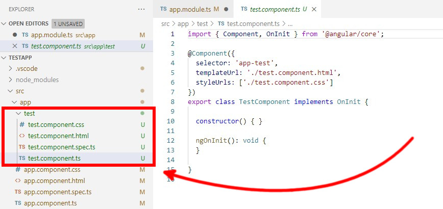The height and width of the screenshot is (209, 443).
Task: Click the TS icon of test.component.spec.ts
Action: 21,147
